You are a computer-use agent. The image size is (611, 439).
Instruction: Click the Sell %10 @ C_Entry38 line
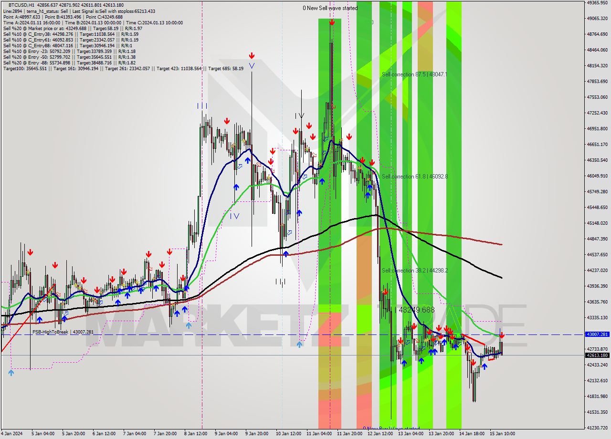[x=71, y=34]
